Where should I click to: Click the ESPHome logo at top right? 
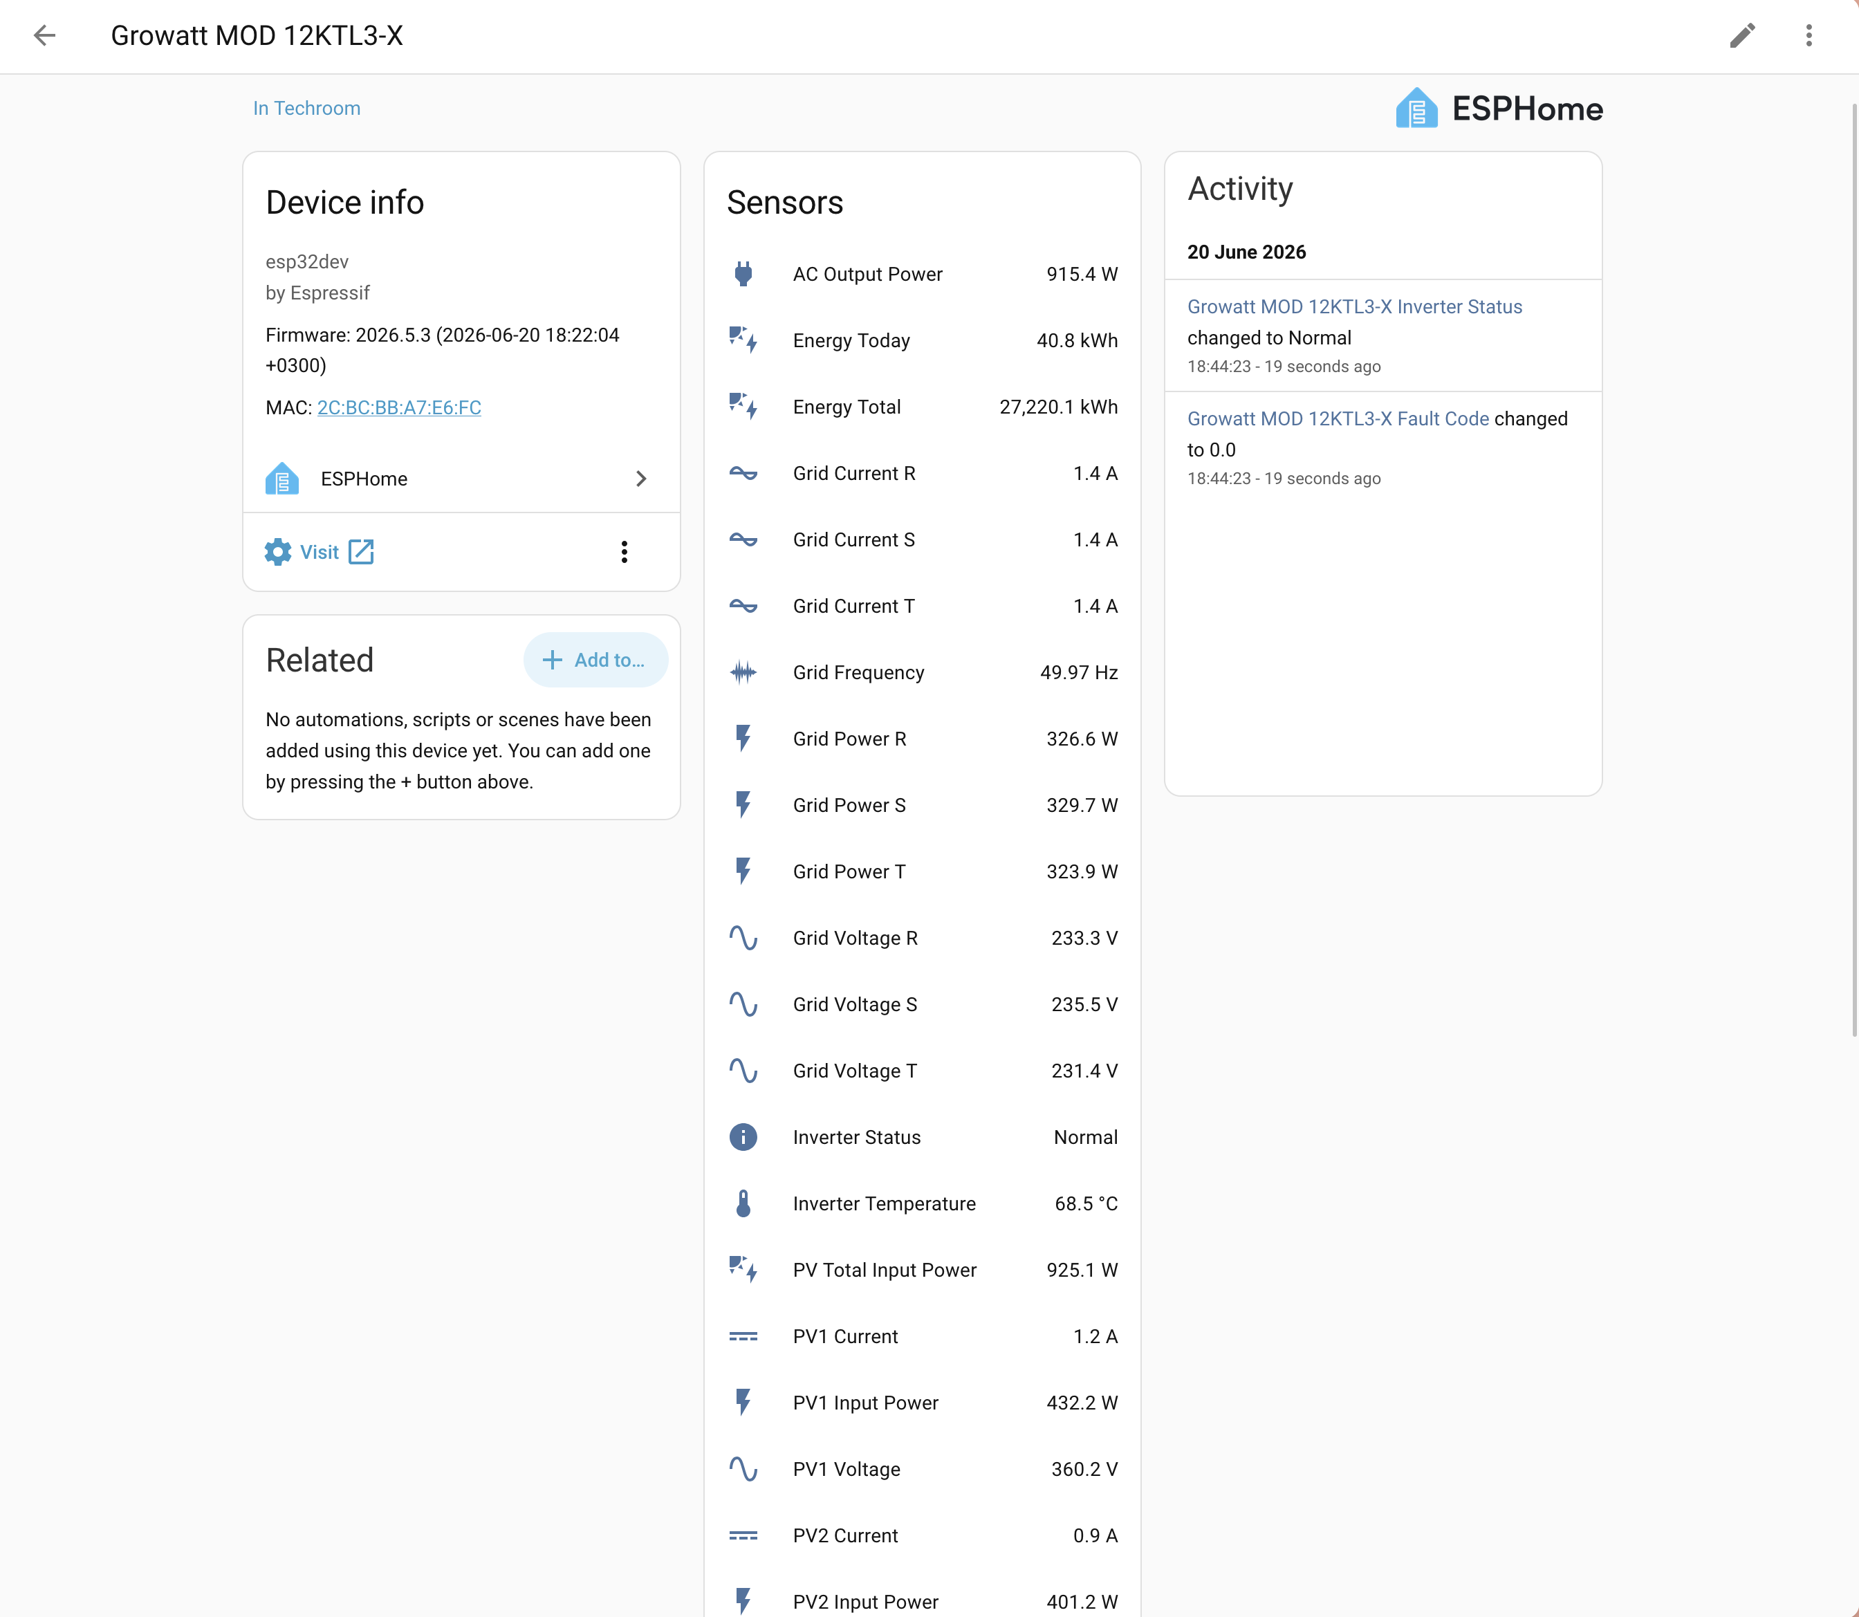[1499, 109]
